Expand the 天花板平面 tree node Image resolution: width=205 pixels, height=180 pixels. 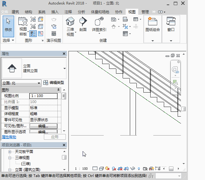pos(10,152)
